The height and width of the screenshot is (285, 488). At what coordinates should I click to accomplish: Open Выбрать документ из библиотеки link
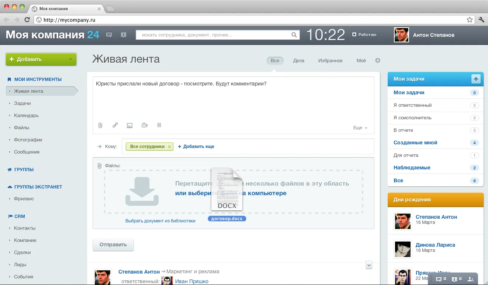pos(160,221)
